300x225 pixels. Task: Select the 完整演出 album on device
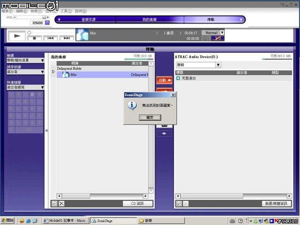click(x=233, y=78)
